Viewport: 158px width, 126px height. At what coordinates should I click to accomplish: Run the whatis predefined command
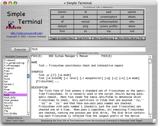132,17
